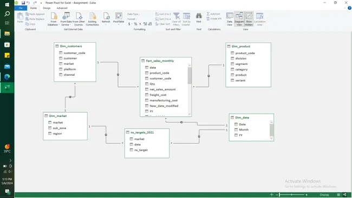Open Windows Start menu
This screenshot has width=352, height=198.
point(7,4)
